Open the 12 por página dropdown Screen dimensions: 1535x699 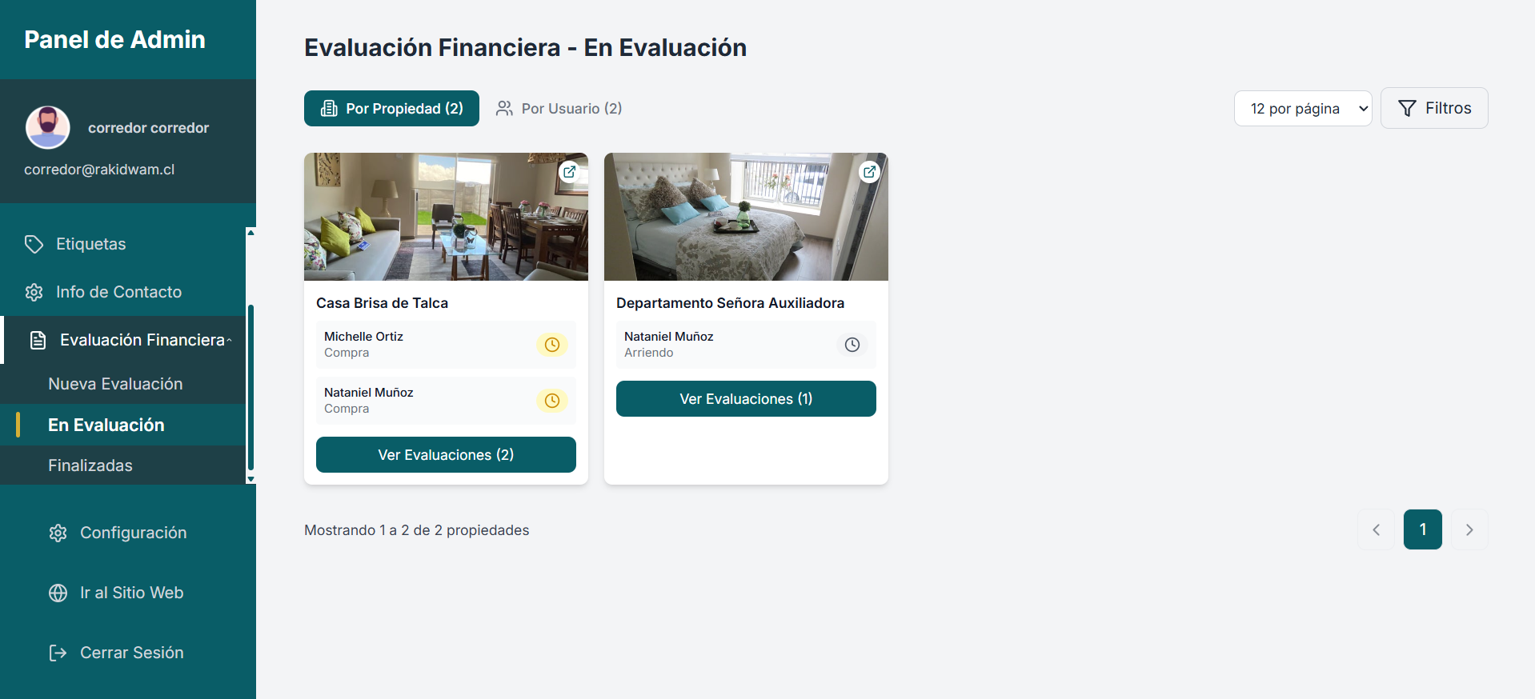(1302, 109)
